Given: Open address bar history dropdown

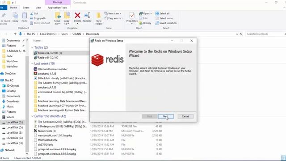Looking at the screenshot, I should click(x=237, y=34).
